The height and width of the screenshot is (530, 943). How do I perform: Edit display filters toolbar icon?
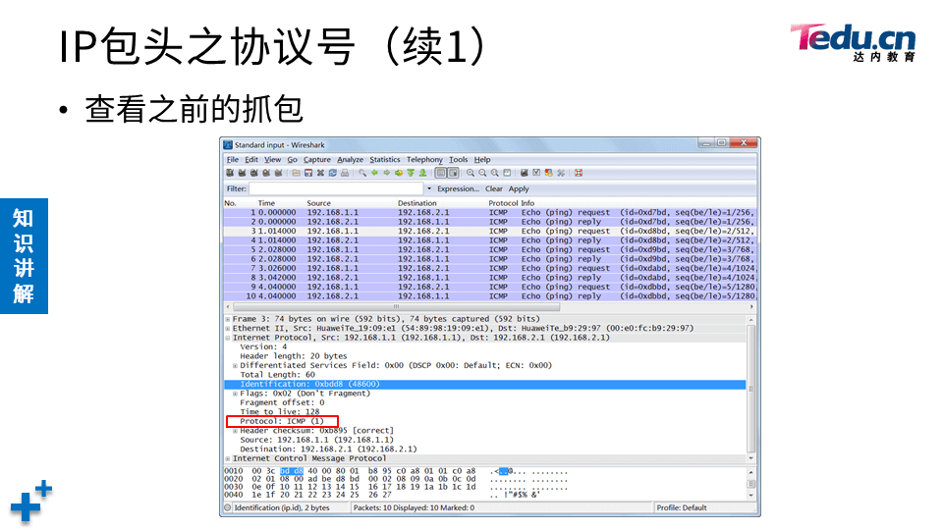click(x=536, y=173)
